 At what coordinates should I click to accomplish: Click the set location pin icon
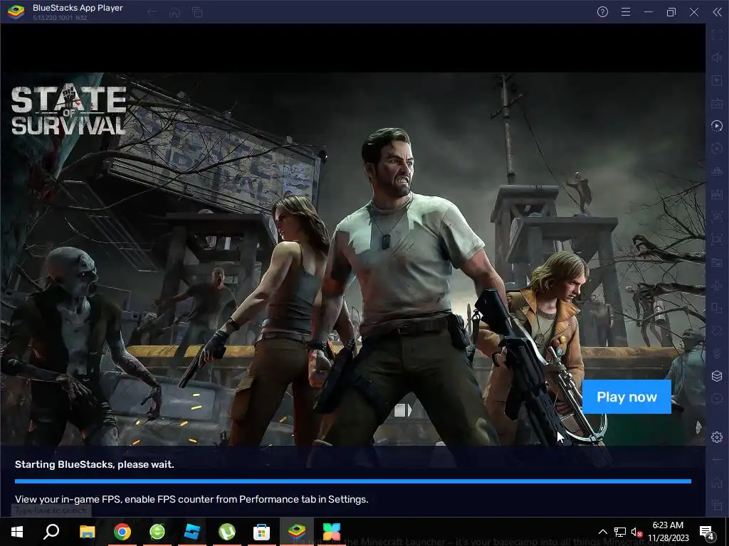pos(717,353)
